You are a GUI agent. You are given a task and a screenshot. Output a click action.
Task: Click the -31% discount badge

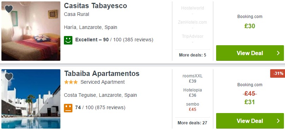tap(278, 73)
